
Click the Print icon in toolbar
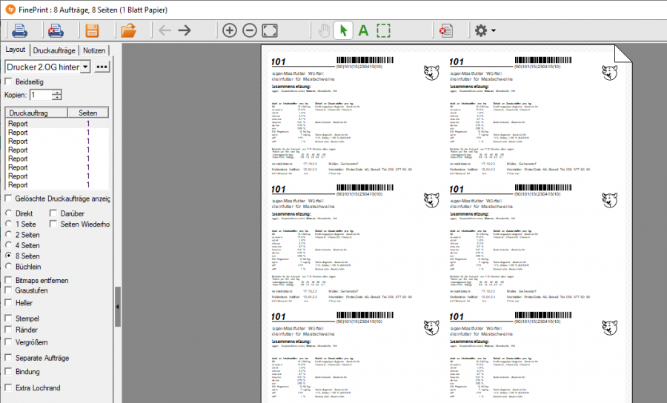(19, 30)
